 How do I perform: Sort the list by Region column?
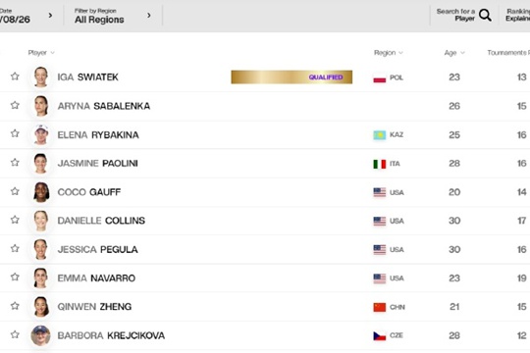[x=389, y=53]
